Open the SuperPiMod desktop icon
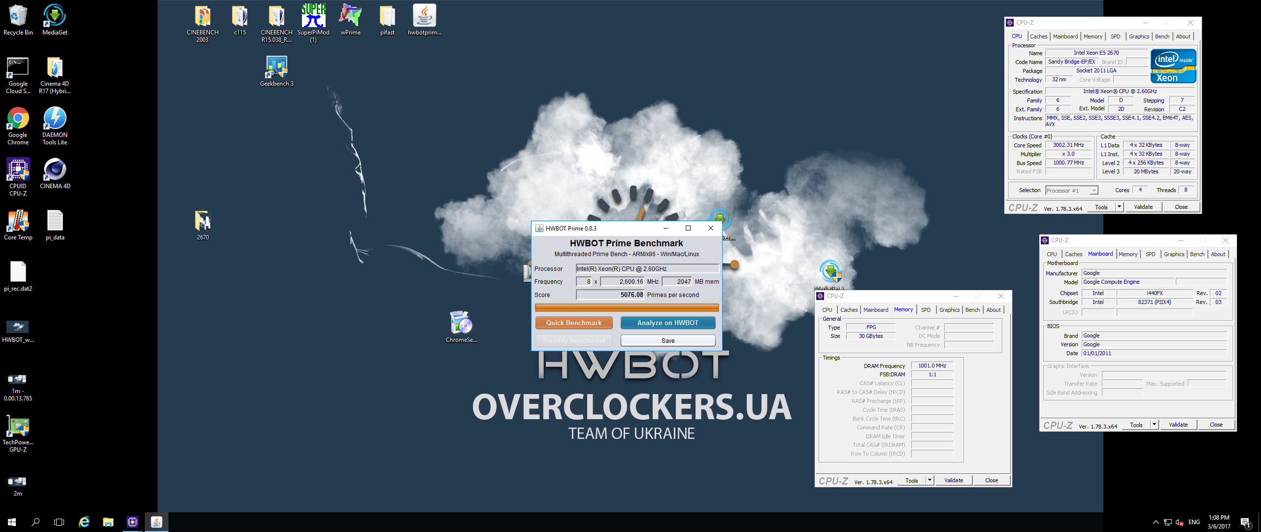 click(x=313, y=24)
